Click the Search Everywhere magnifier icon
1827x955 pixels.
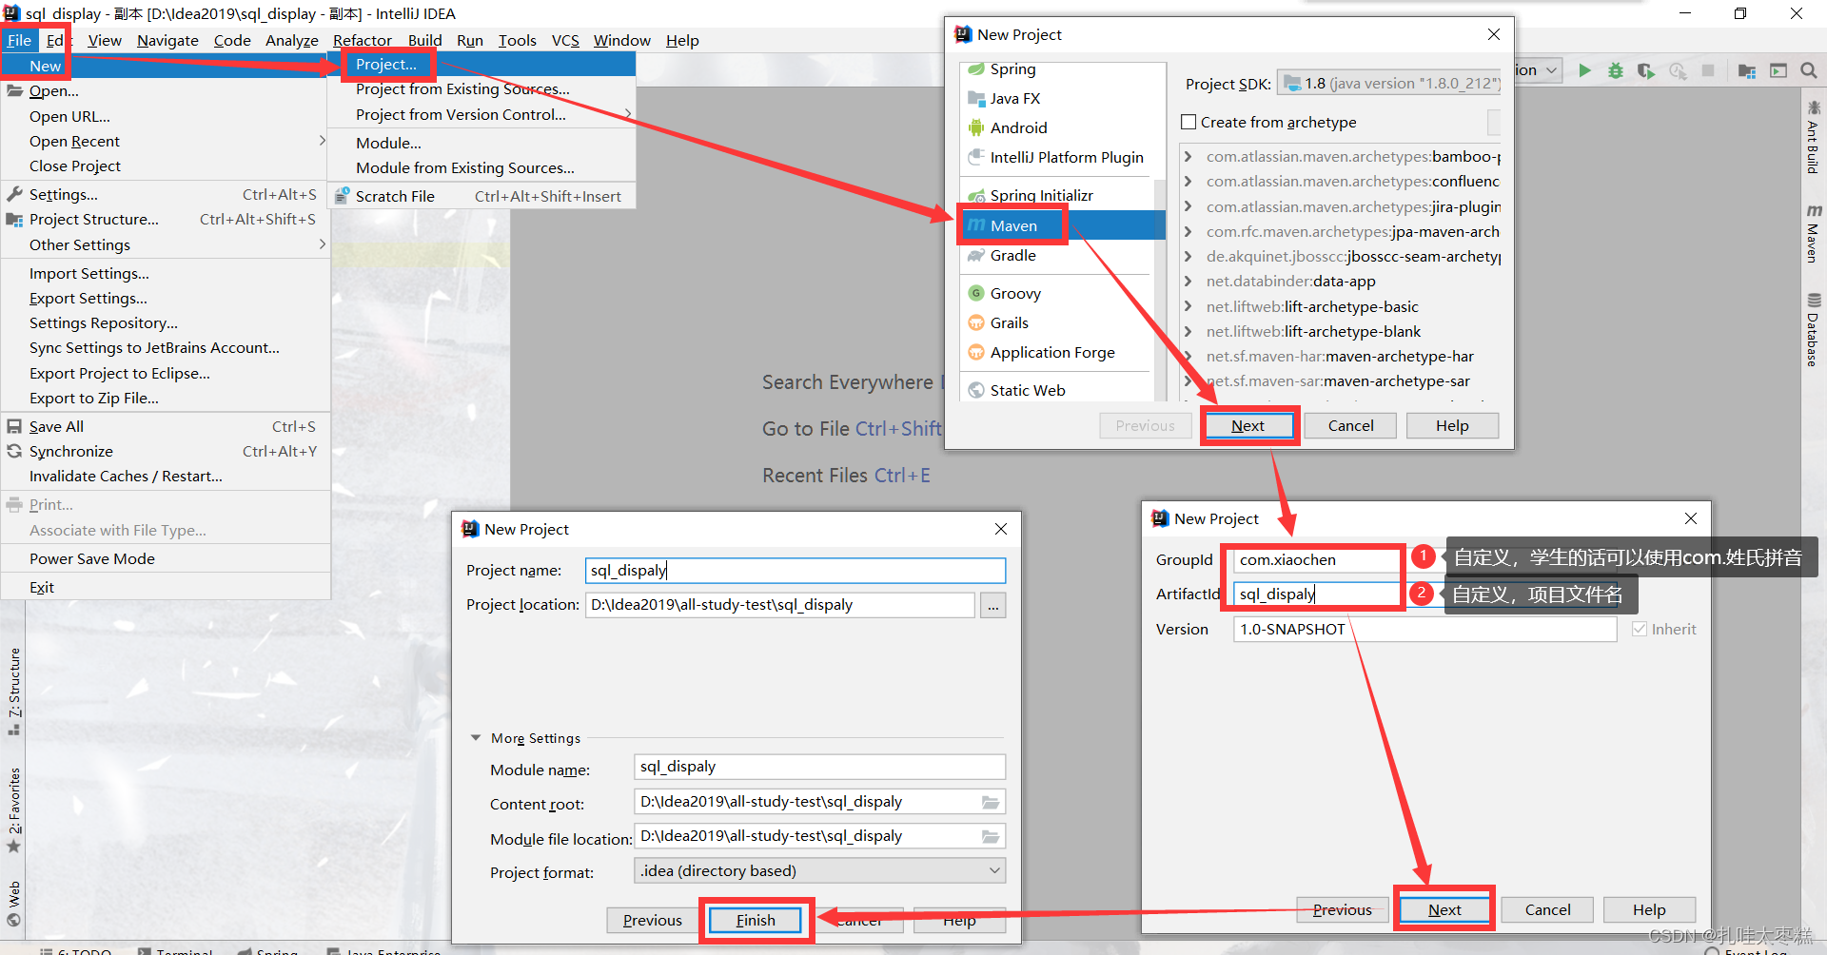click(1809, 70)
